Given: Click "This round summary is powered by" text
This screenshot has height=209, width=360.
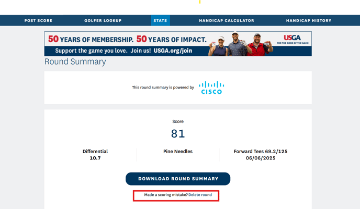Looking at the screenshot, I should [x=163, y=88].
